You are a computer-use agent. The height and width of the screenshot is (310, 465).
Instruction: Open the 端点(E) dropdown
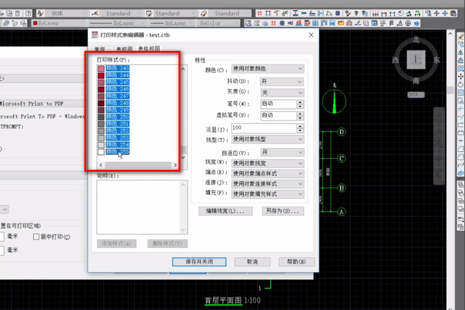click(267, 174)
